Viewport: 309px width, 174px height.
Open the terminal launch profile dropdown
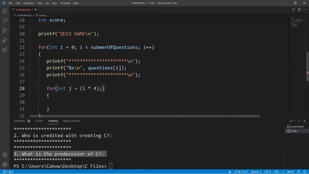pyautogui.click(x=295, y=121)
